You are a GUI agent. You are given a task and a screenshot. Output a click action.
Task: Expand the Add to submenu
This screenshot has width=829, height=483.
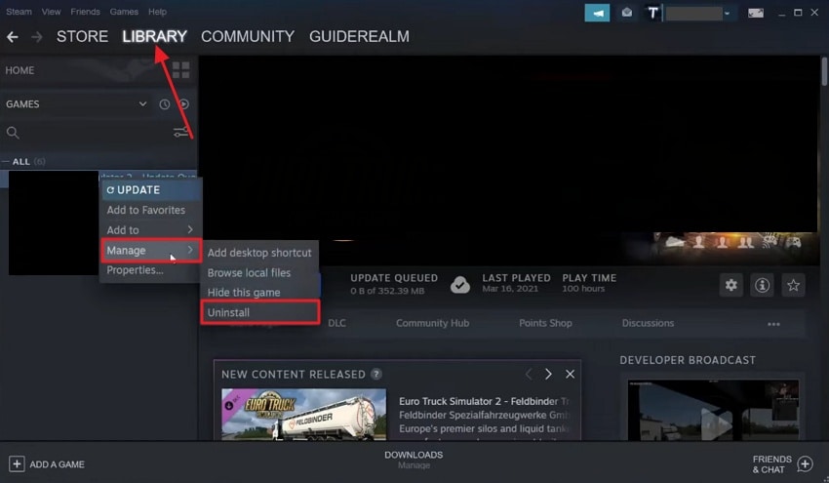pos(151,230)
